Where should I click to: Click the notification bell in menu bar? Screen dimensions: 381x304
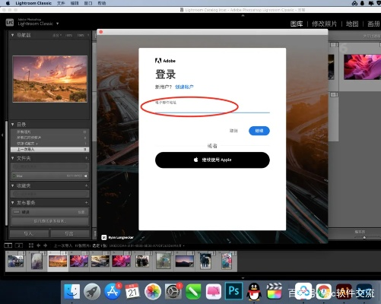point(363,3)
